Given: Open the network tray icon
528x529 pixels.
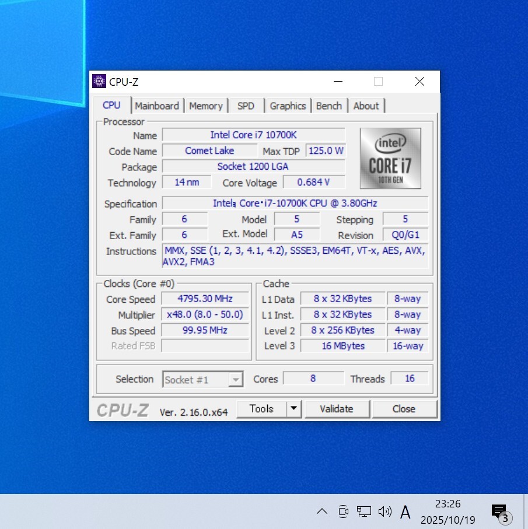Looking at the screenshot, I should pos(363,512).
